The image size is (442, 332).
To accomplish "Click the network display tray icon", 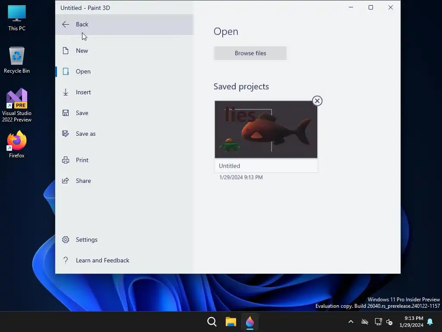I will [378, 322].
